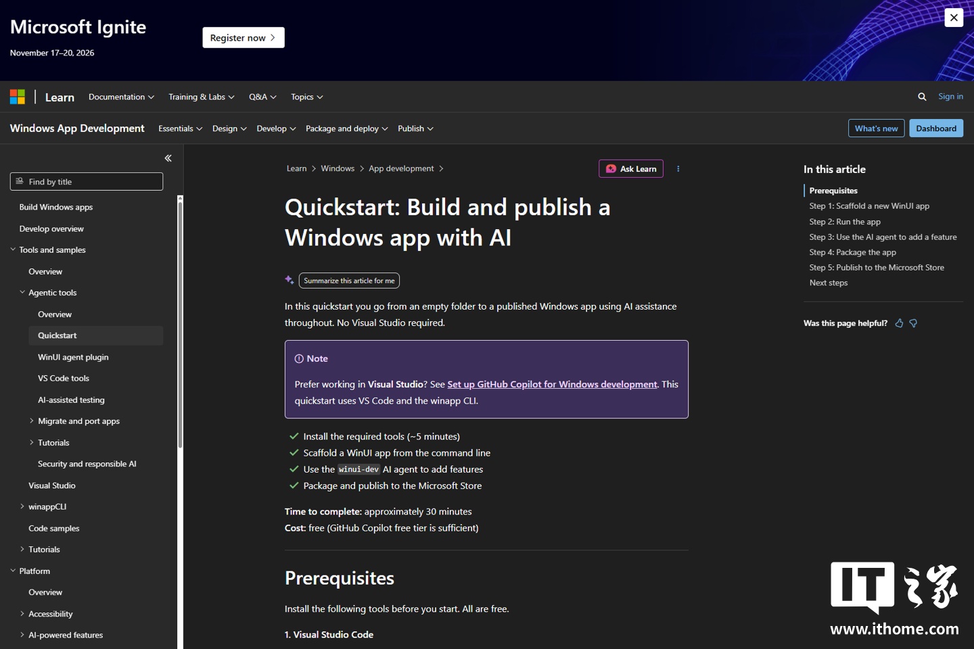Click the Microsoft logo
Viewport: 974px width, 649px height.
pyautogui.click(x=18, y=97)
